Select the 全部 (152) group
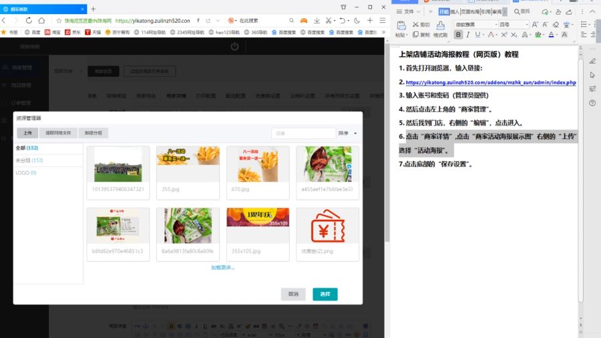 (27, 148)
